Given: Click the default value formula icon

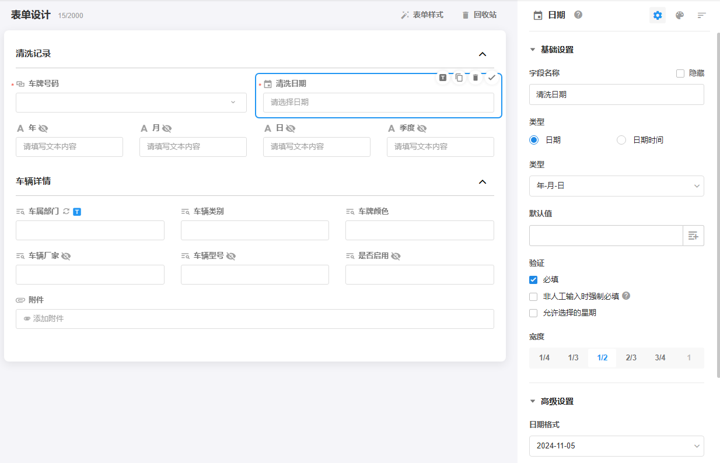Looking at the screenshot, I should [x=693, y=236].
